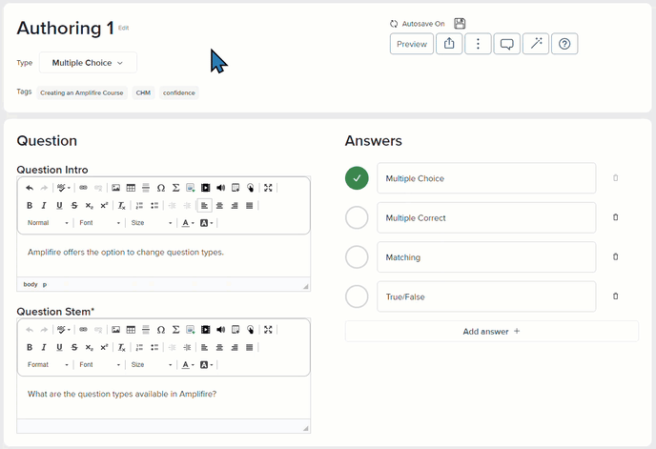656x449 pixels.
Task: Apply bold in Question Stem editor
Action: pos(30,347)
